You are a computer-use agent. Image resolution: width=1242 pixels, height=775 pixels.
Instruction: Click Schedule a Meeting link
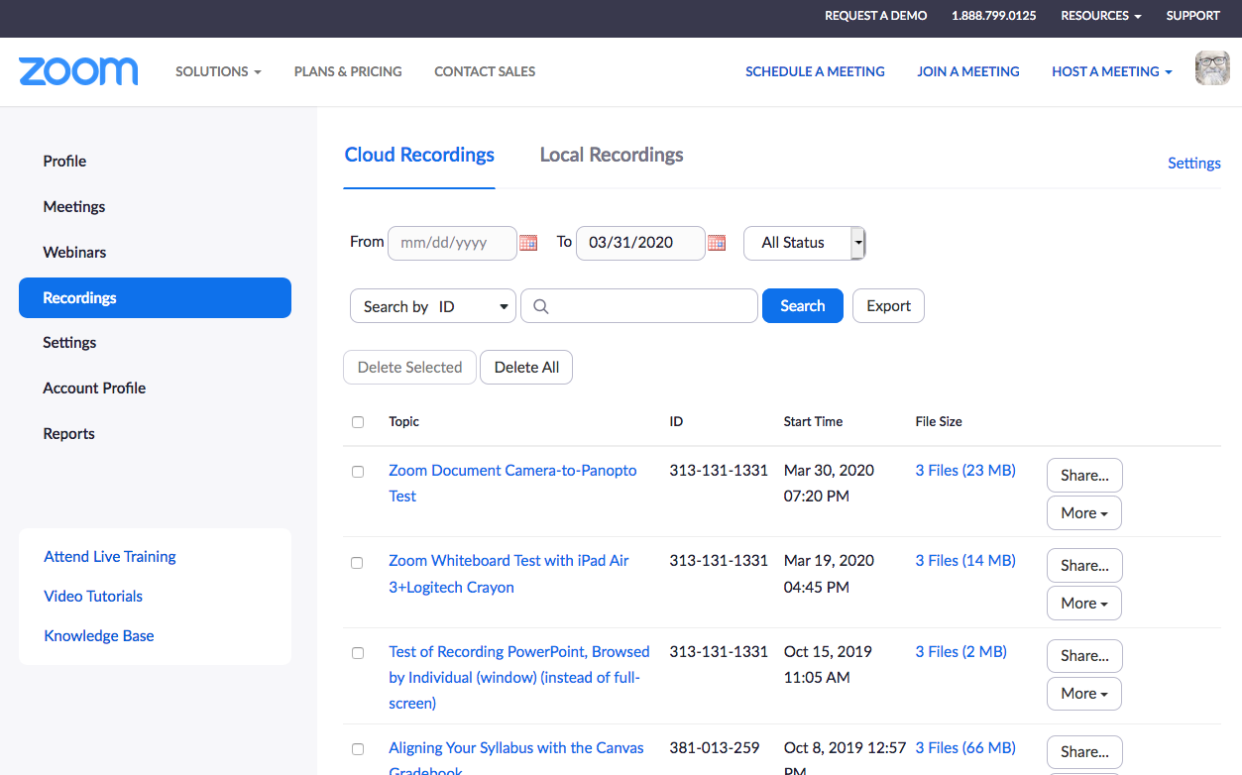point(815,71)
